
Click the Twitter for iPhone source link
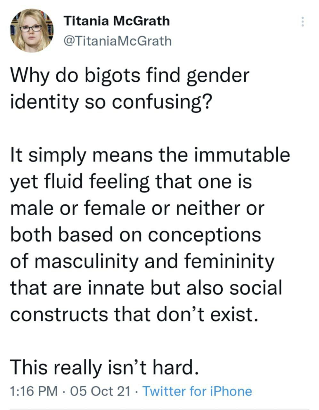(x=197, y=391)
